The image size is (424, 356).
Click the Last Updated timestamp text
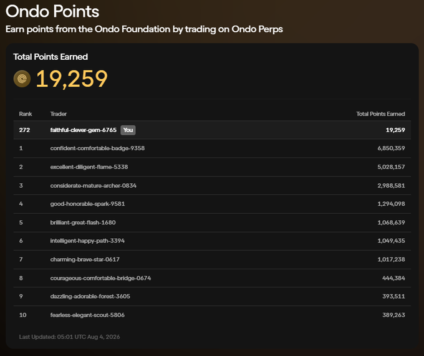point(69,337)
